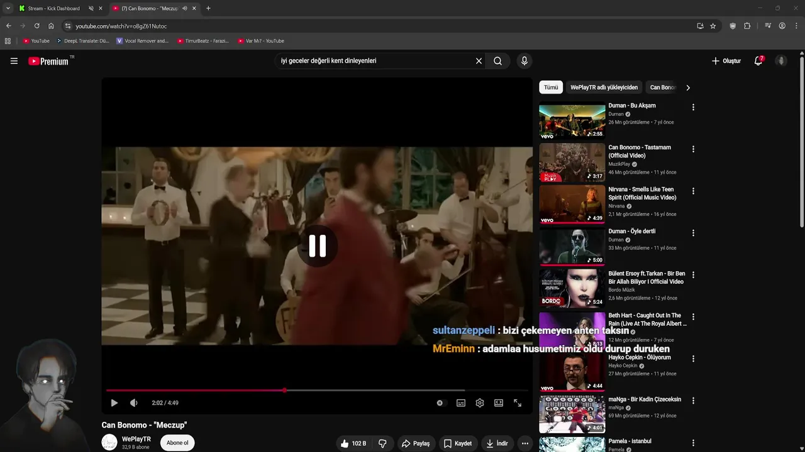
Task: Open options menu for maNga video
Action: (x=693, y=401)
